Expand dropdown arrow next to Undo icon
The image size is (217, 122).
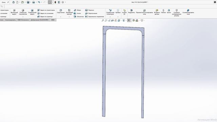pyautogui.click(x=41, y=2)
